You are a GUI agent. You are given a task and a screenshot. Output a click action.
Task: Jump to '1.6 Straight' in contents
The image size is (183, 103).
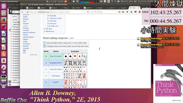click(x=51, y=16)
